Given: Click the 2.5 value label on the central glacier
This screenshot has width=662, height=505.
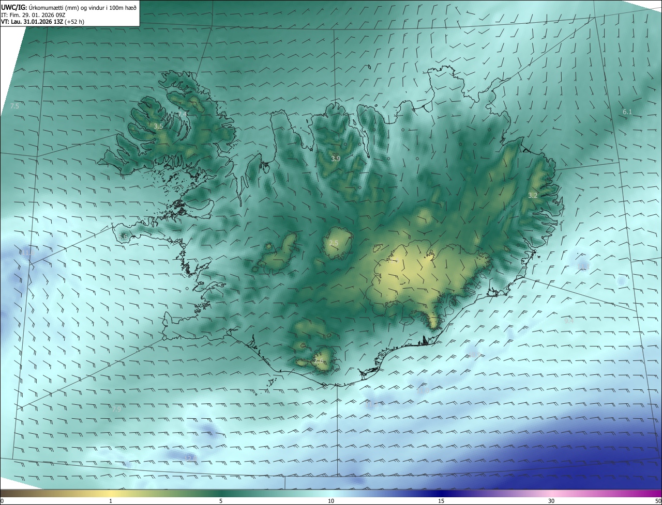Looking at the screenshot, I should 334,243.
